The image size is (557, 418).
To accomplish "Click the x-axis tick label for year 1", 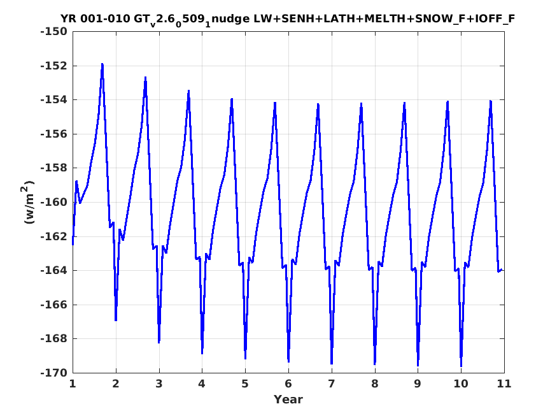I will click(73, 384).
